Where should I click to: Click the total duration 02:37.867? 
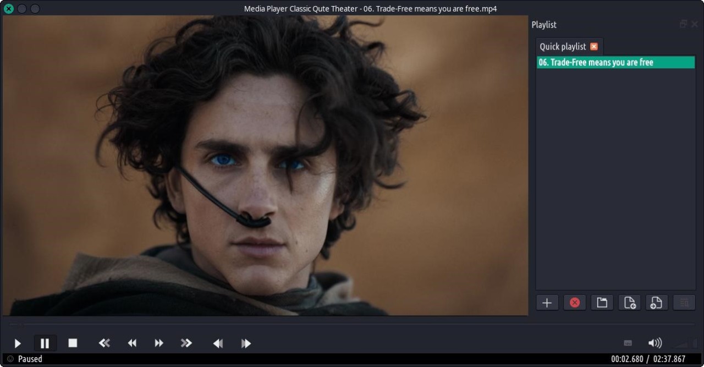click(669, 359)
